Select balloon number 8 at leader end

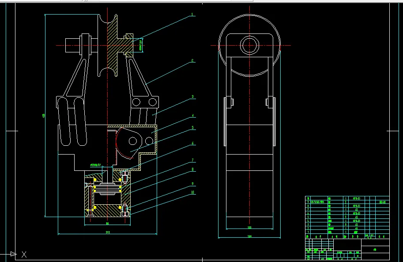point(192,170)
